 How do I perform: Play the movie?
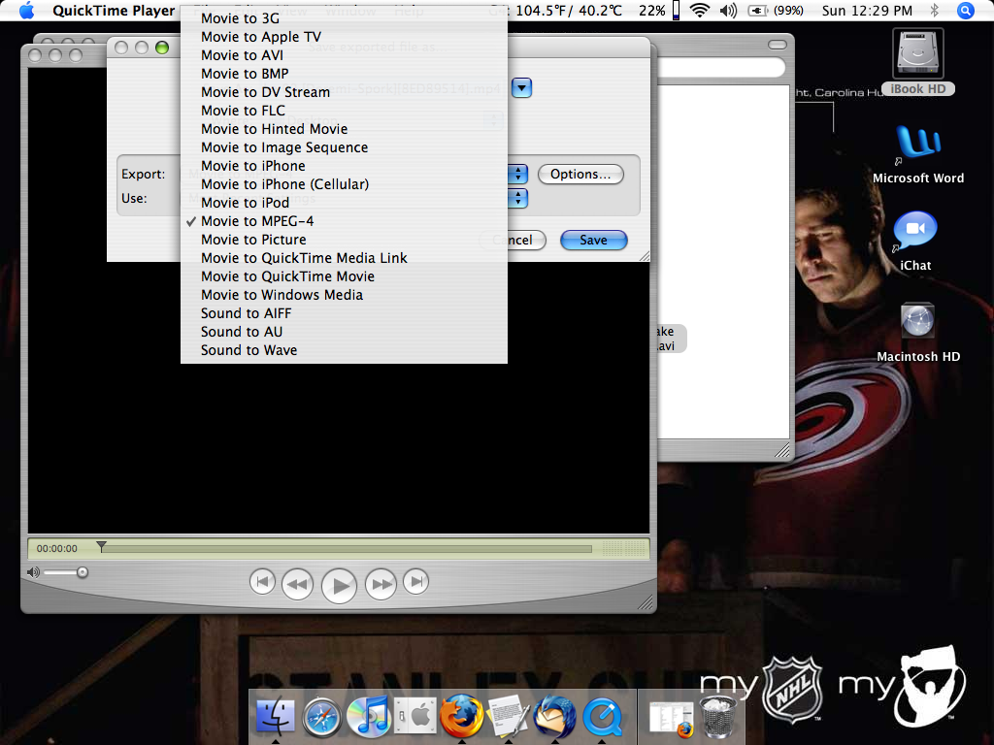point(339,585)
